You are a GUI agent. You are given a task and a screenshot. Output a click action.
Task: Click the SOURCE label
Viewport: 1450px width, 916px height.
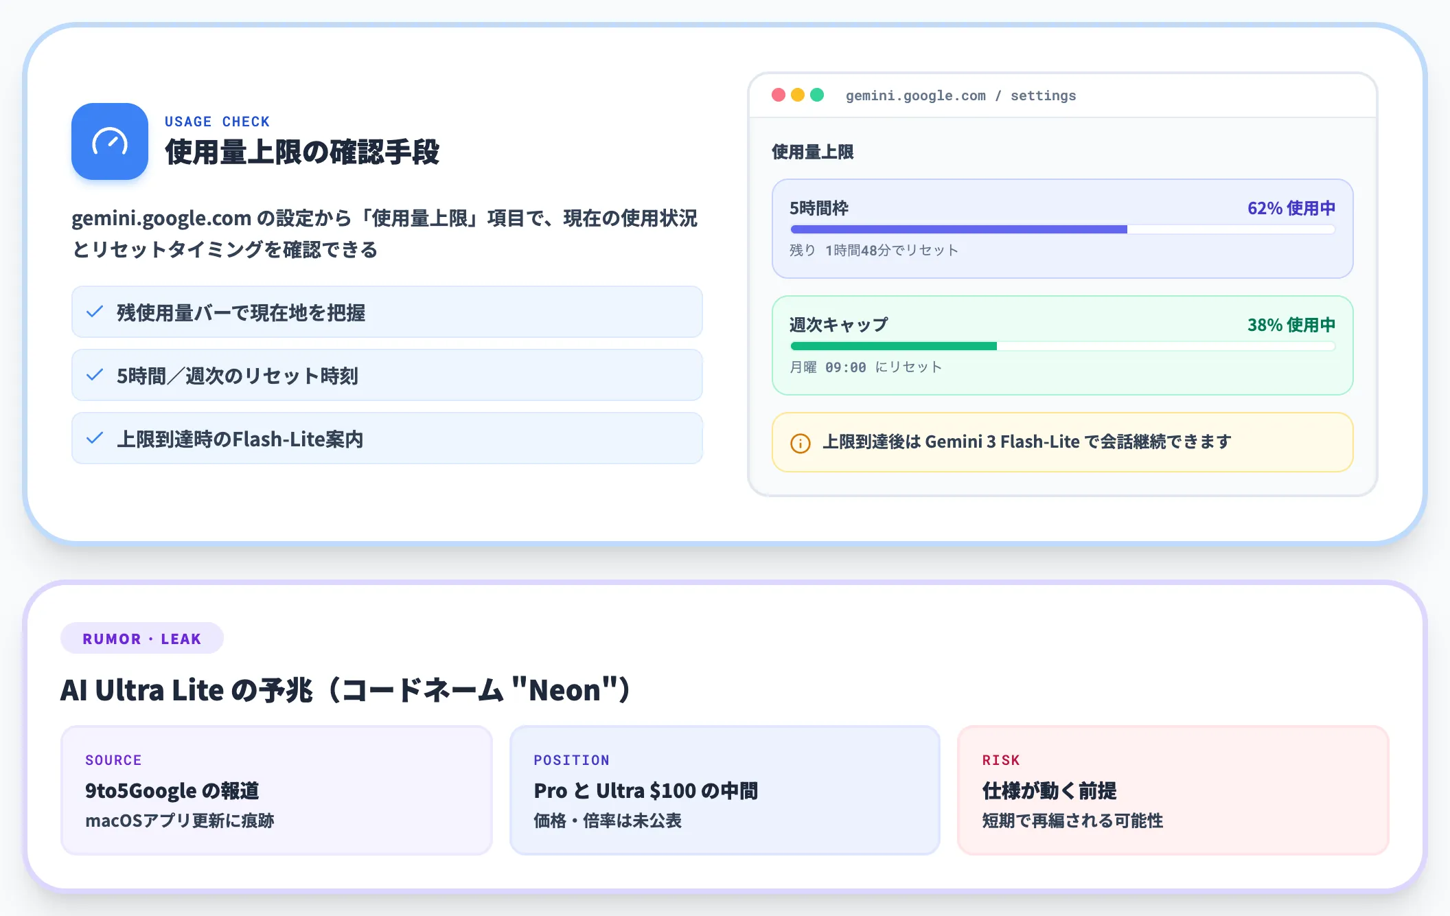tap(113, 760)
